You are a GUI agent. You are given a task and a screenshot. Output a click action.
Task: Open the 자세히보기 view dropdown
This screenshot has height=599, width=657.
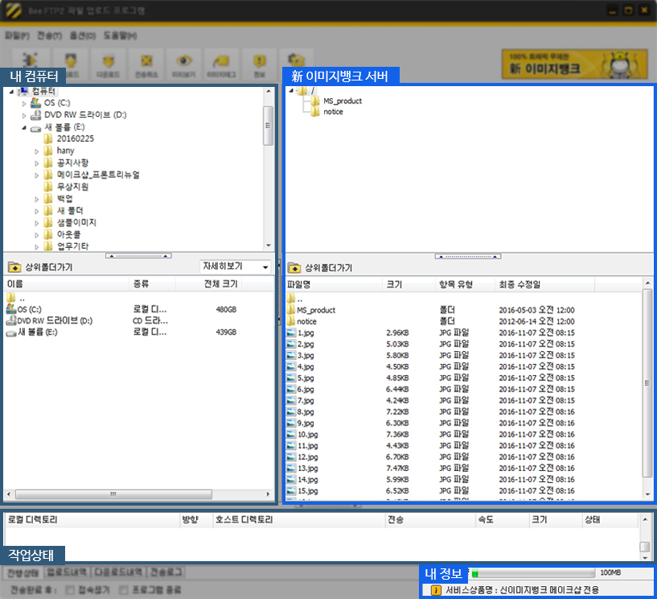click(x=235, y=266)
